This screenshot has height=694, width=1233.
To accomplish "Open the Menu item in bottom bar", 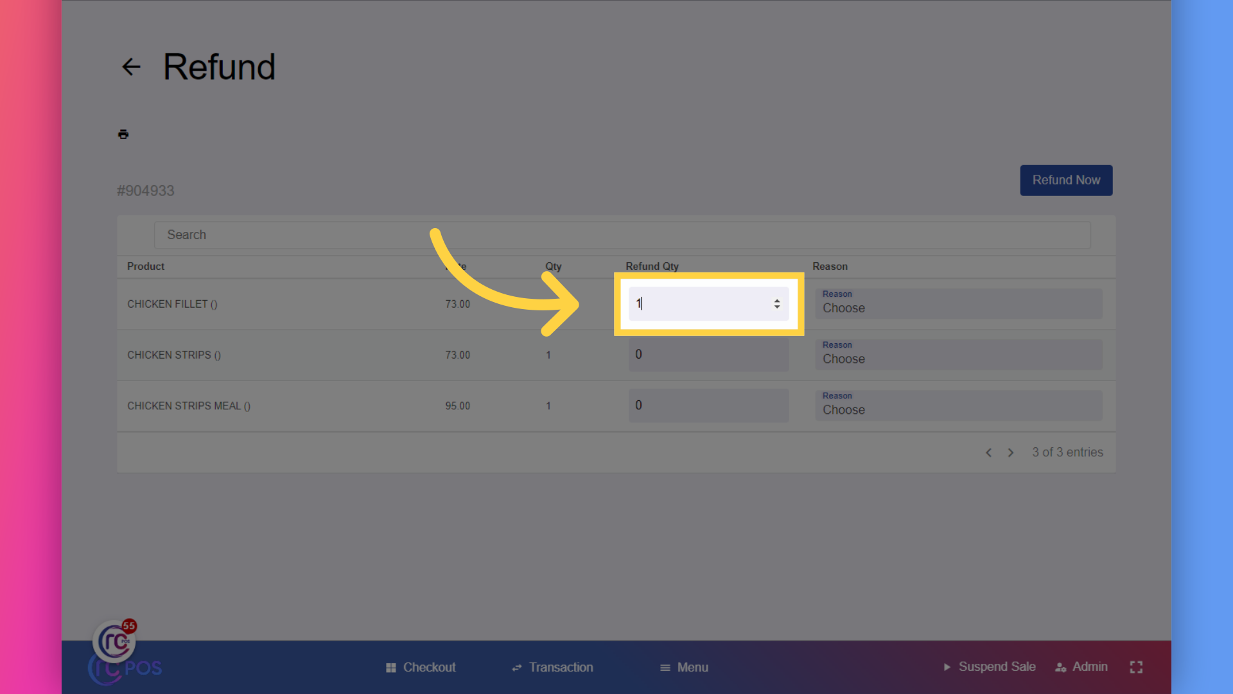I will tap(684, 668).
